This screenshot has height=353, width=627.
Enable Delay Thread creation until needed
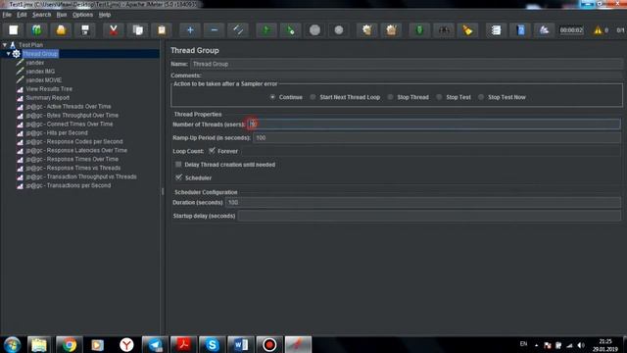[178, 165]
